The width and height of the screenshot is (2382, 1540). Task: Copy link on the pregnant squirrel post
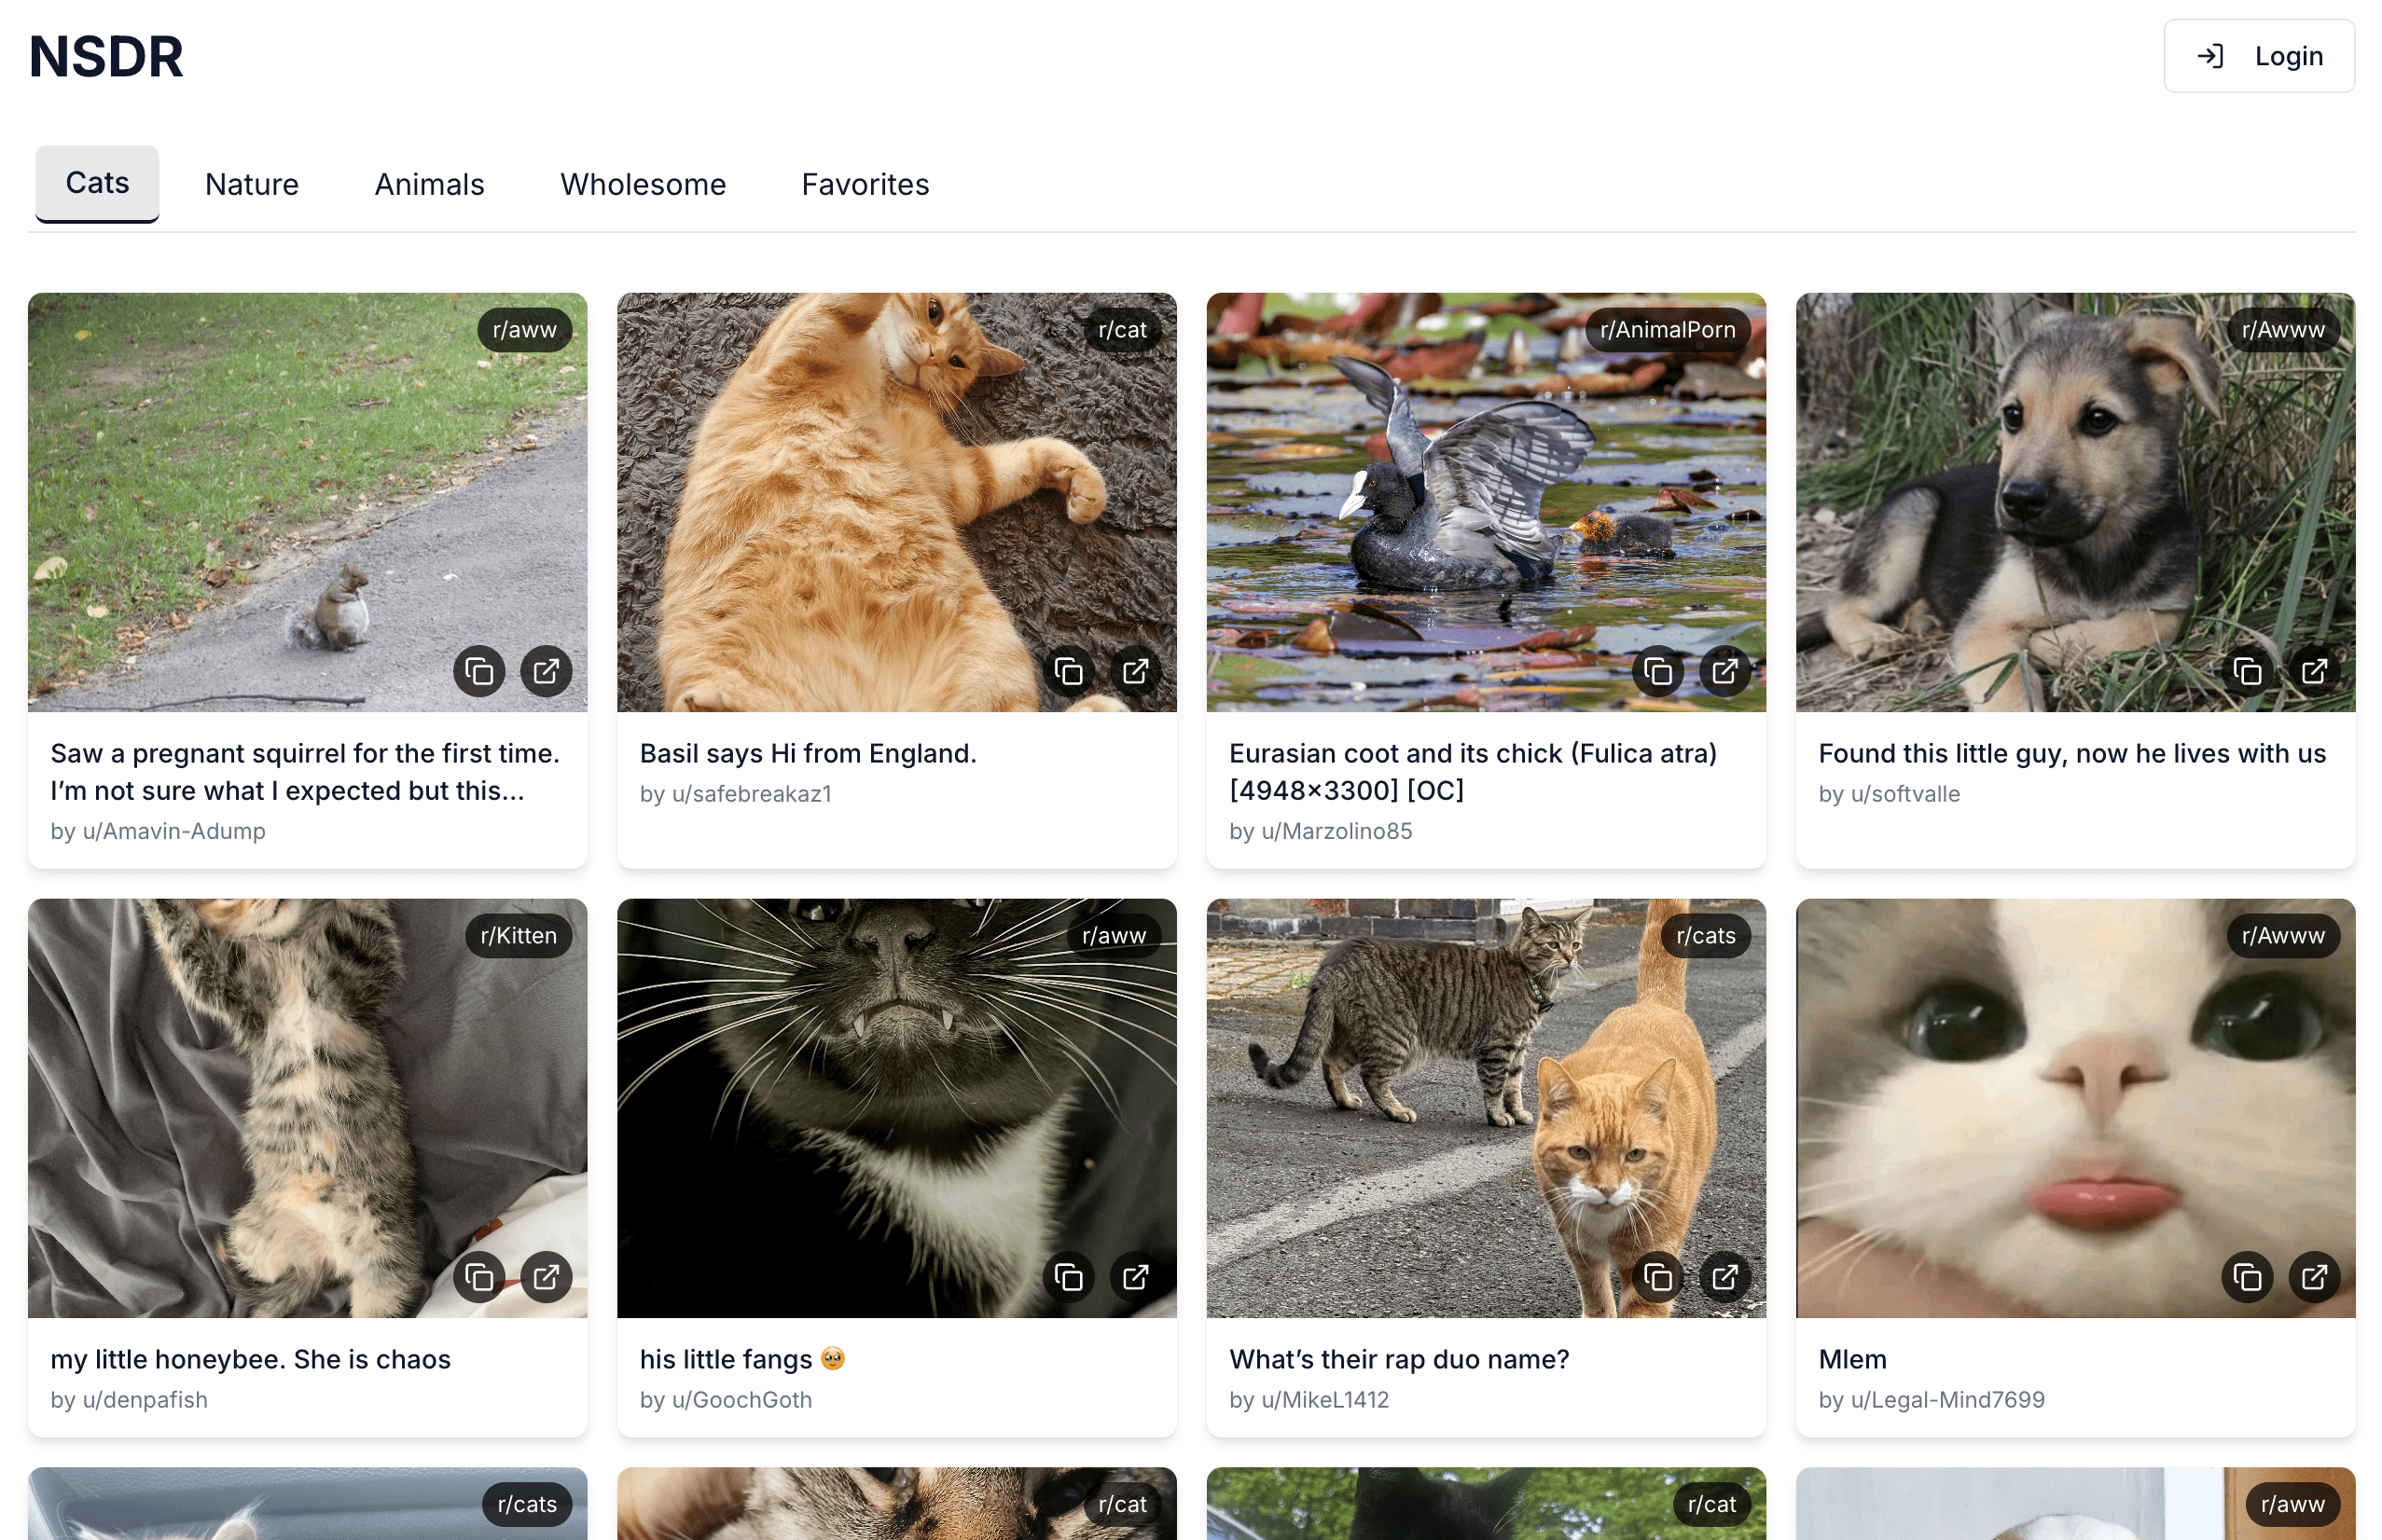point(478,671)
